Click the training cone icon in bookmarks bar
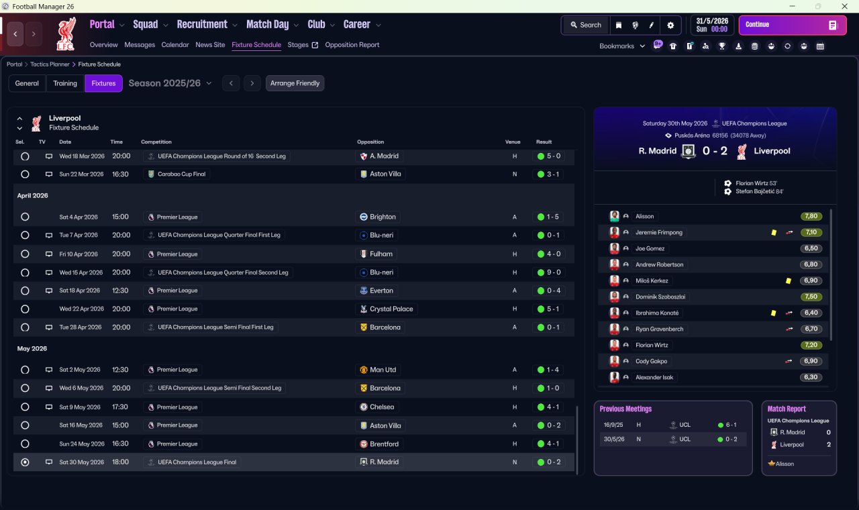The width and height of the screenshot is (859, 510). (738, 46)
